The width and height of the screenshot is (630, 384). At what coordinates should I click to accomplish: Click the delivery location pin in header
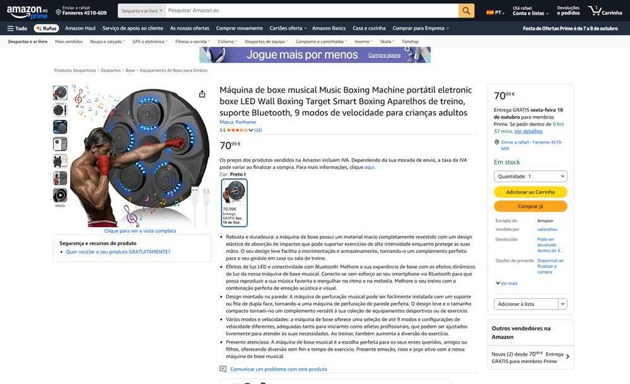(58, 13)
